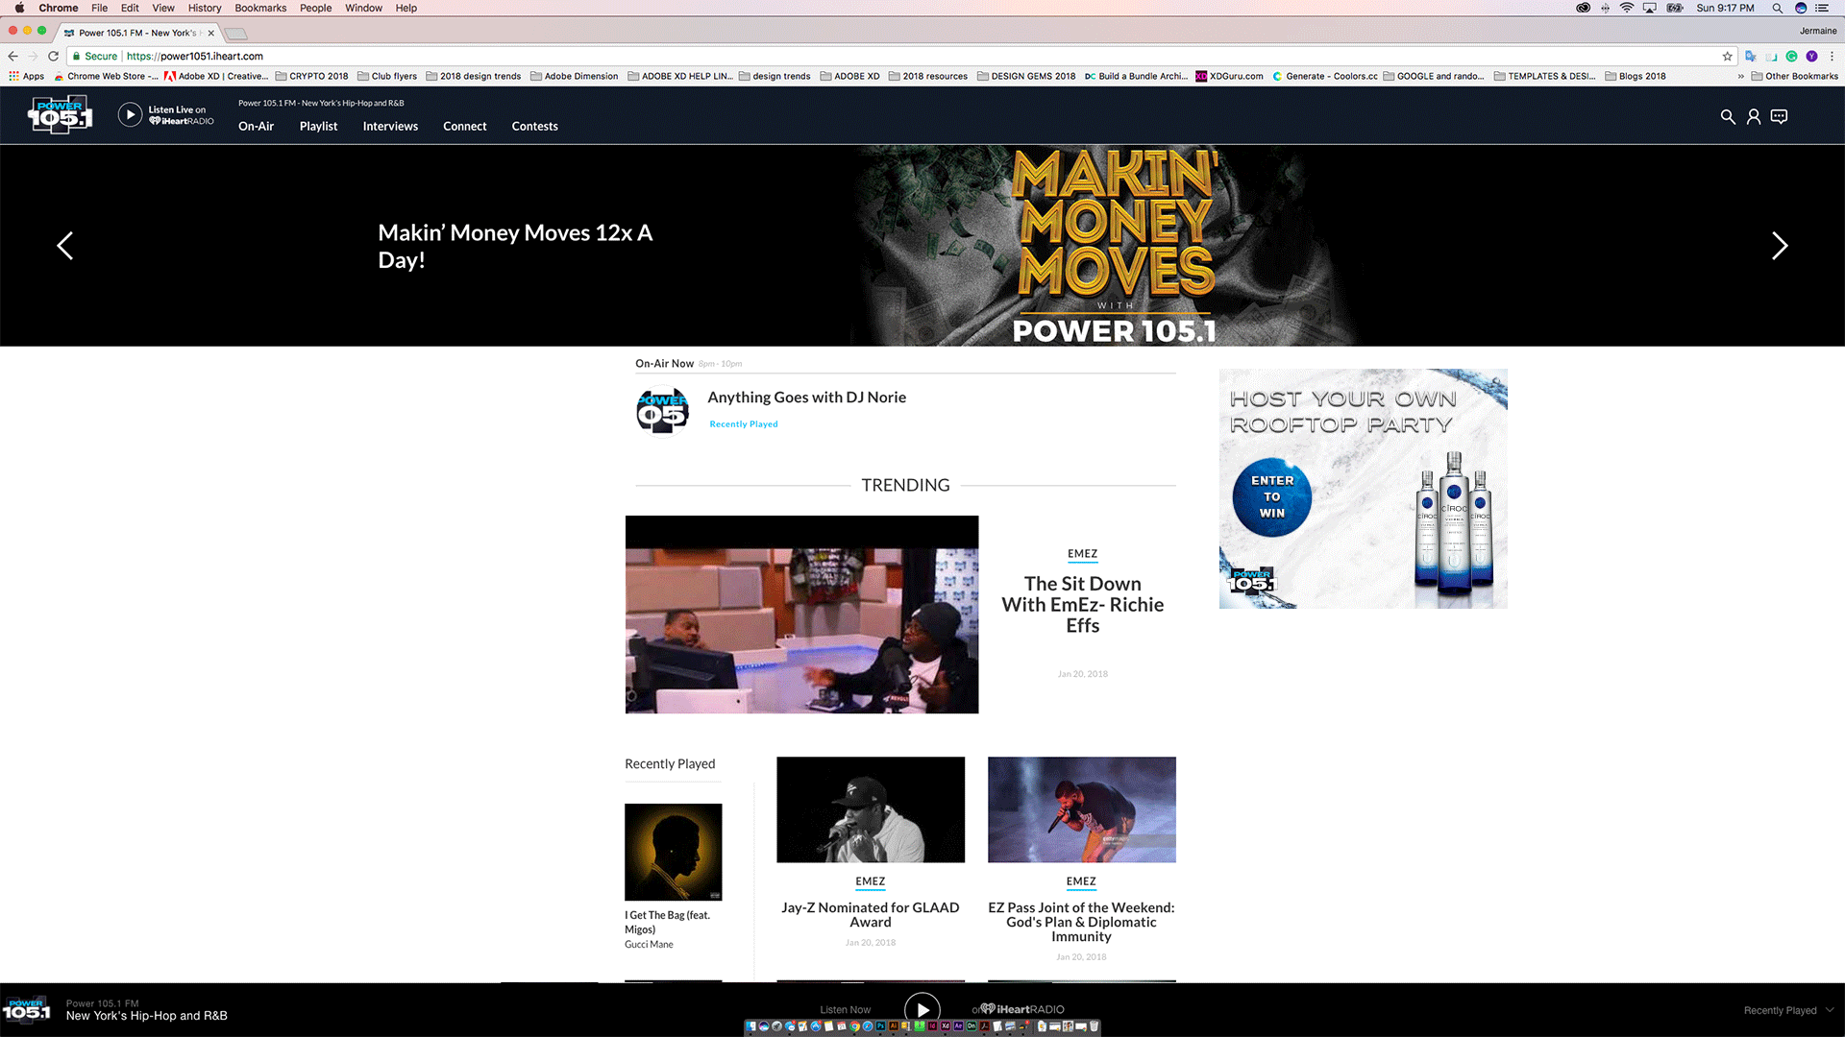Open the Club flyers bookmark folder
This screenshot has height=1037, width=1845.
coord(387,76)
